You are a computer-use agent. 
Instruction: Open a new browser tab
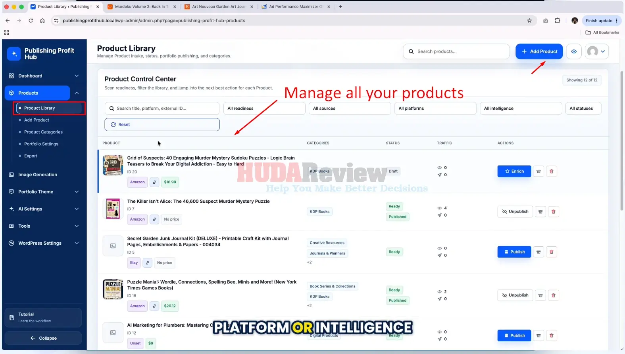[340, 7]
